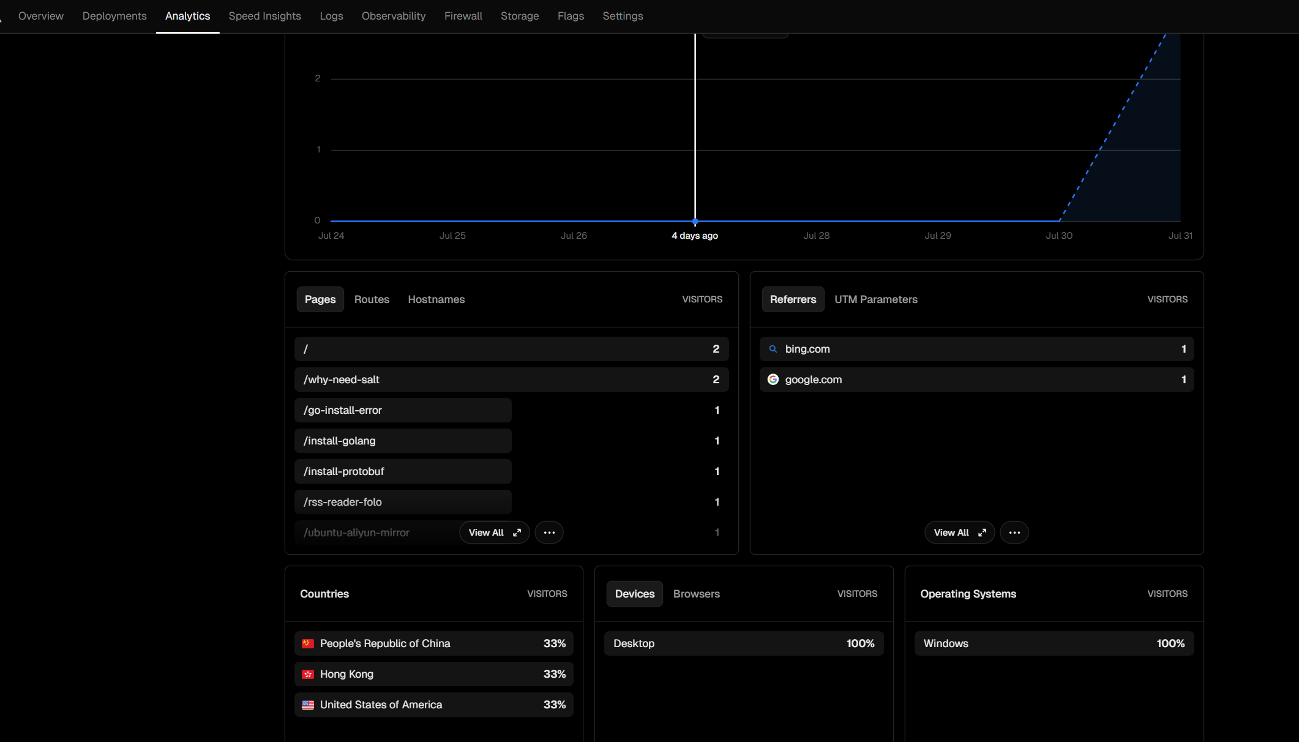Switch to the Routes tab
1299x742 pixels.
point(372,299)
